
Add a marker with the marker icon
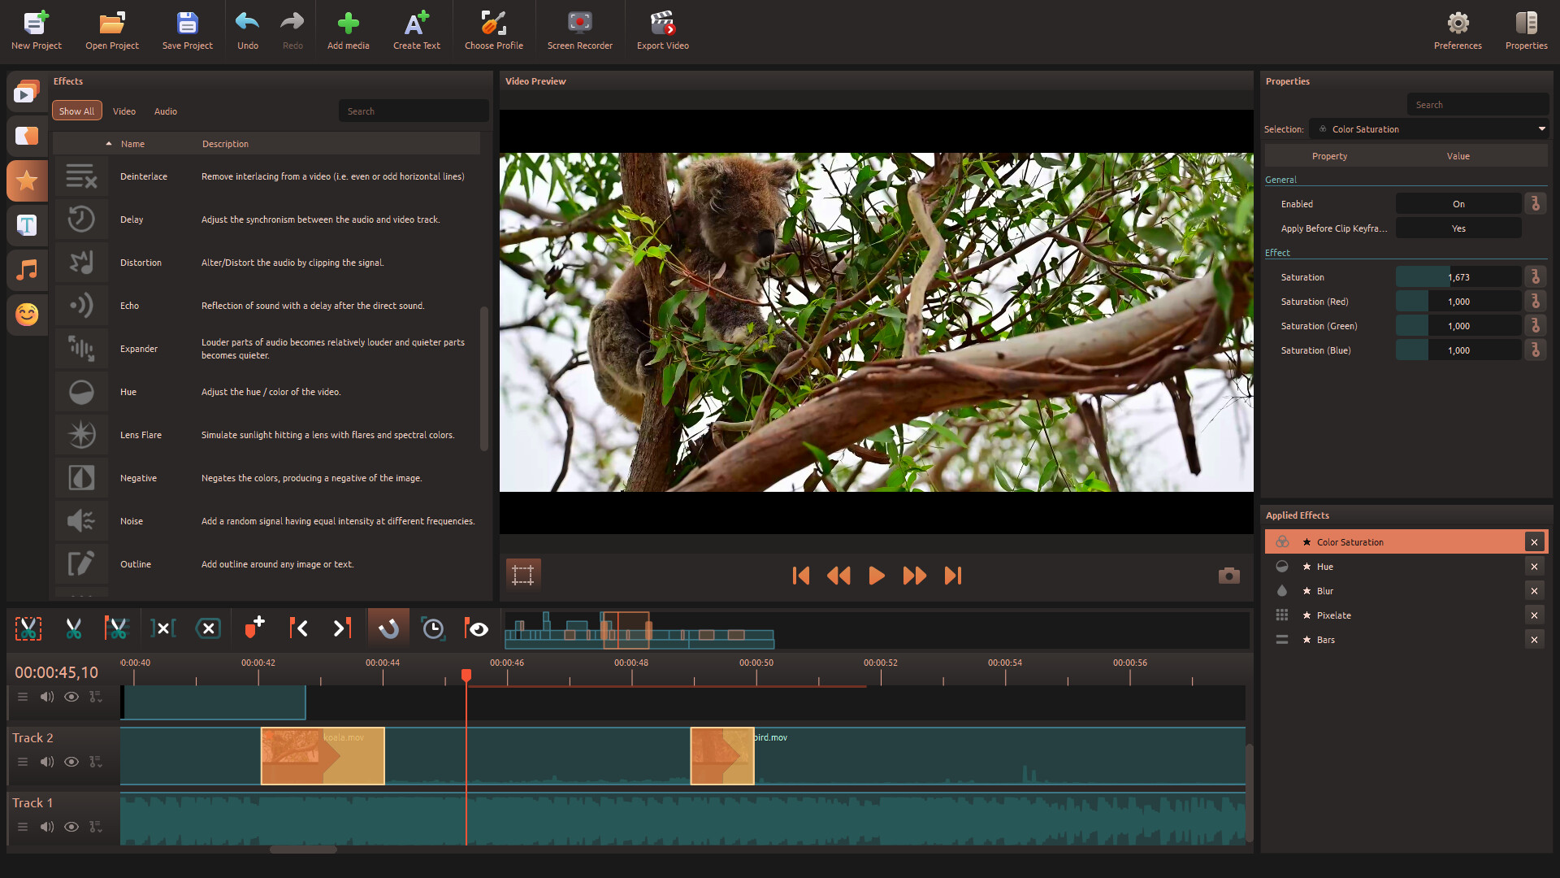254,628
